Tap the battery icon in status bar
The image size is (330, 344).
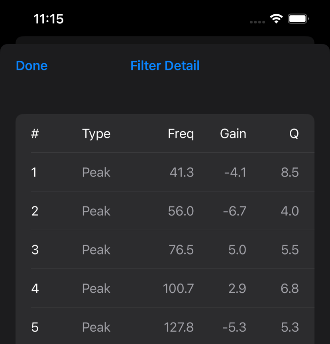pos(298,19)
